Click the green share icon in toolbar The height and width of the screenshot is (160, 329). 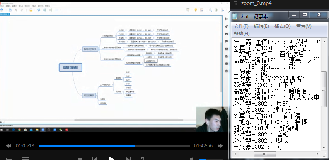point(216,10)
